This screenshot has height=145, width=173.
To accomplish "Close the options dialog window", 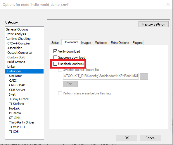I will coord(168,4).
